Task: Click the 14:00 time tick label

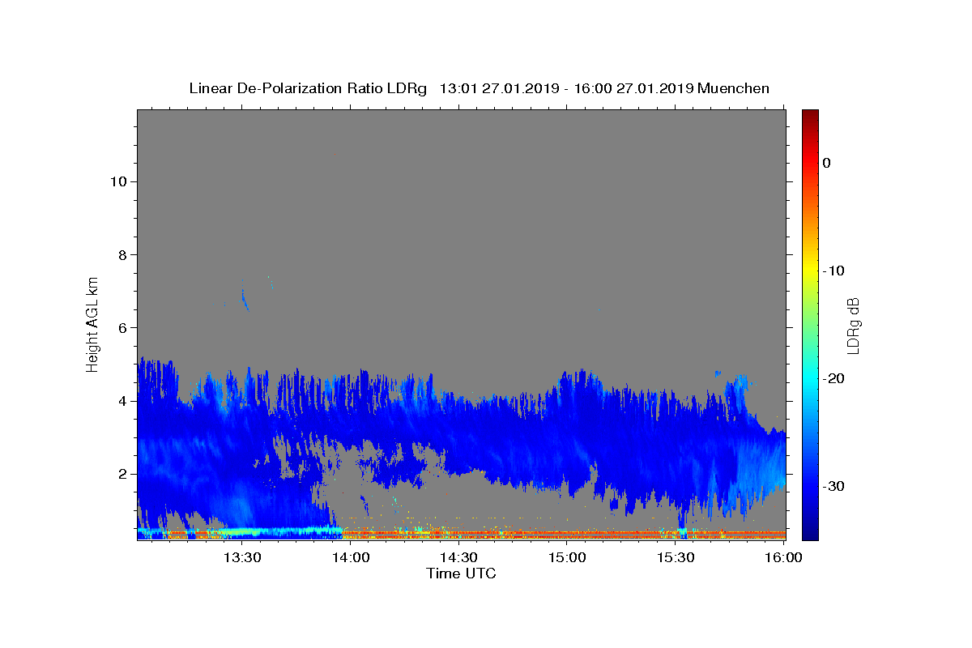Action: (352, 557)
